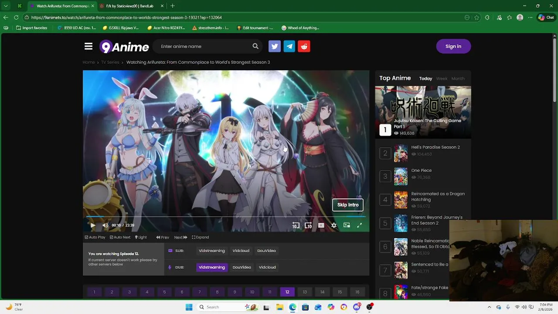Click the browser back arrow
The height and width of the screenshot is (314, 558).
pos(6,17)
